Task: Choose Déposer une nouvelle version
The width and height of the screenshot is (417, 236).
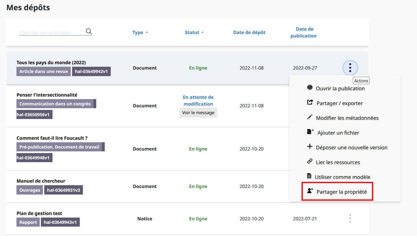Action: point(351,148)
